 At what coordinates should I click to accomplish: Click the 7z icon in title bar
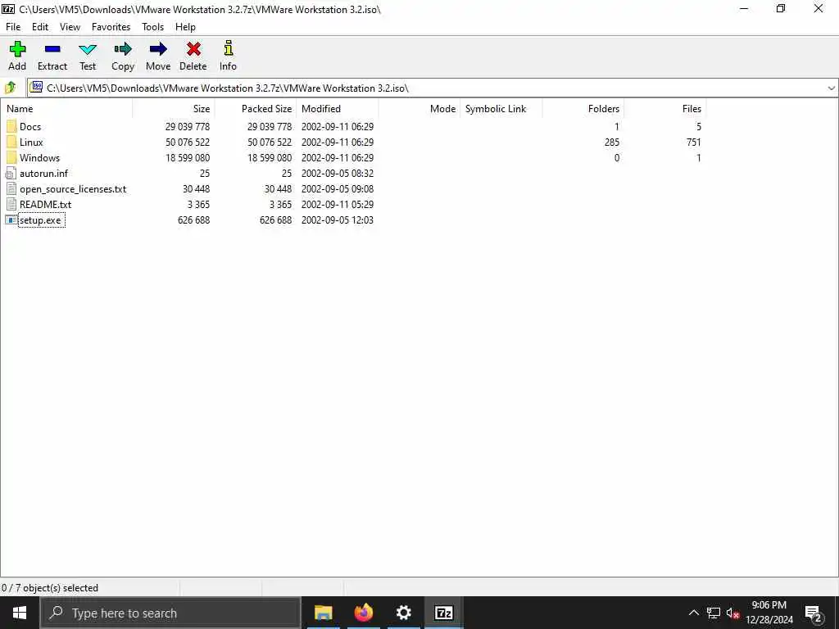(x=8, y=9)
